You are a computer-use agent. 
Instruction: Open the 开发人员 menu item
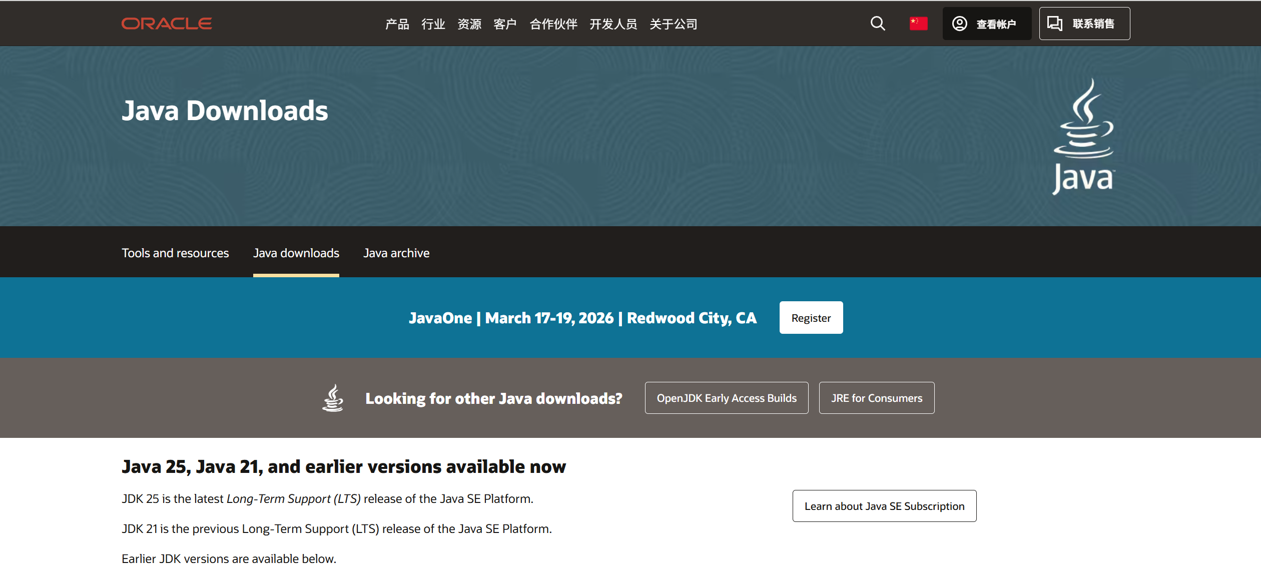(613, 24)
